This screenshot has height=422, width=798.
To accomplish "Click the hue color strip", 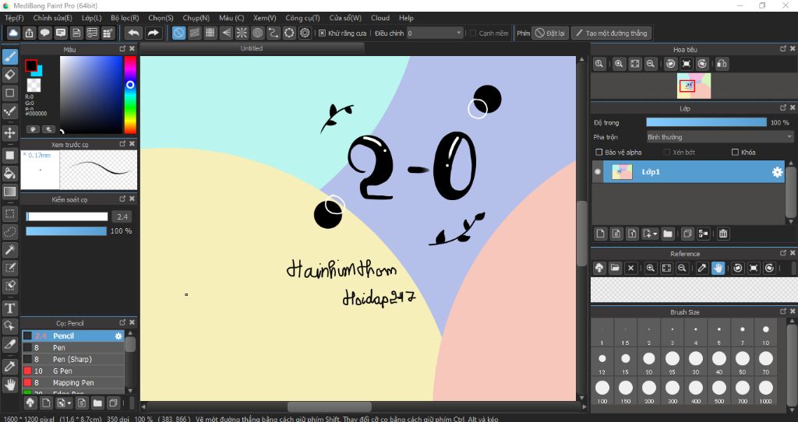I will (130, 94).
